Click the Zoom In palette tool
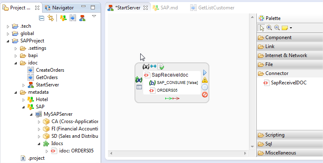 click(x=269, y=28)
